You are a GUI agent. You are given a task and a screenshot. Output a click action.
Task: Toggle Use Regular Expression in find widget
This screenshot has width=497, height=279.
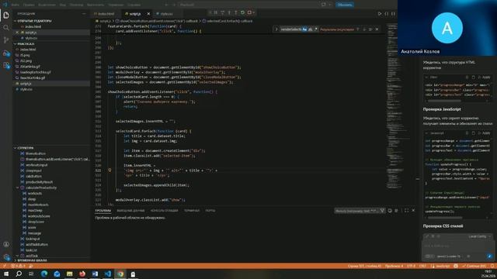coord(316,29)
